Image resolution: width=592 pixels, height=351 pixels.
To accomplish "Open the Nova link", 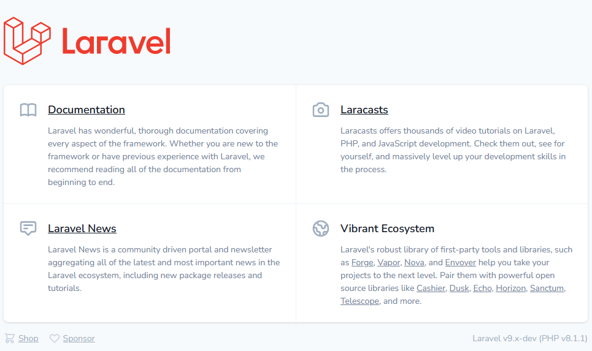I will pos(414,262).
